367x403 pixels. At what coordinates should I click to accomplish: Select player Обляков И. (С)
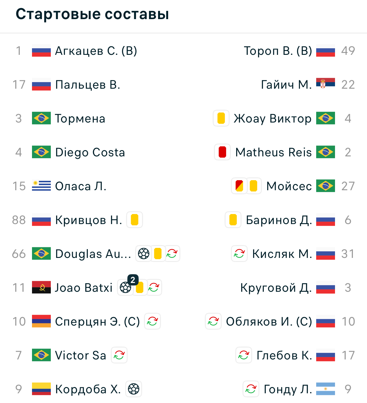(x=269, y=322)
